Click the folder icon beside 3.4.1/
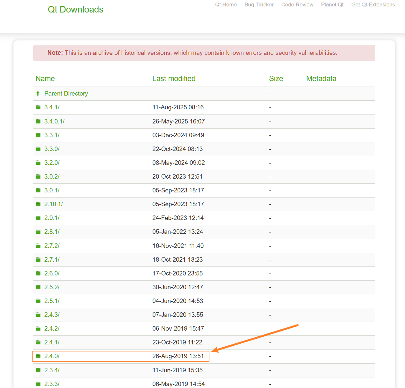The image size is (405, 388). pyautogui.click(x=38, y=107)
